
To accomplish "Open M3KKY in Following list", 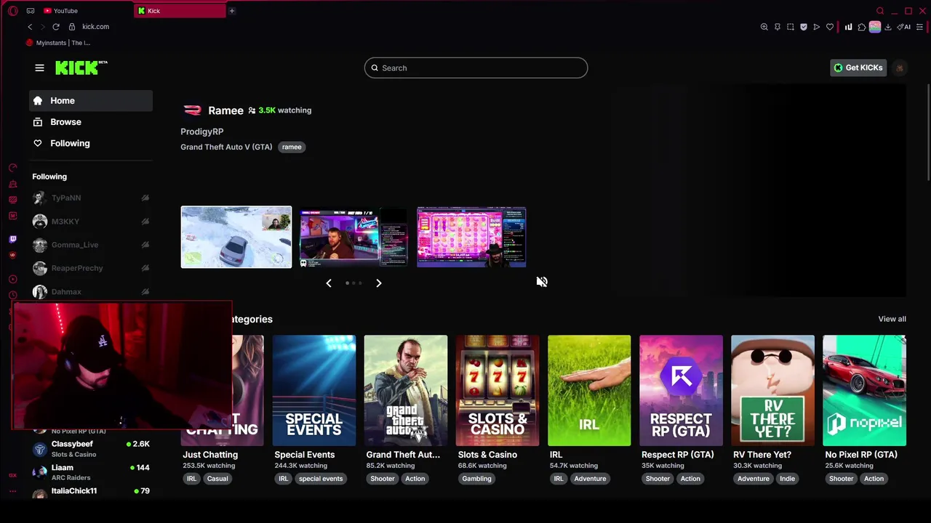I will coord(91,222).
